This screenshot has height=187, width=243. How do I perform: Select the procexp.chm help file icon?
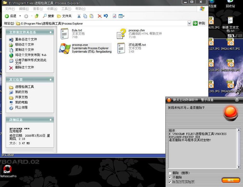click(x=121, y=33)
